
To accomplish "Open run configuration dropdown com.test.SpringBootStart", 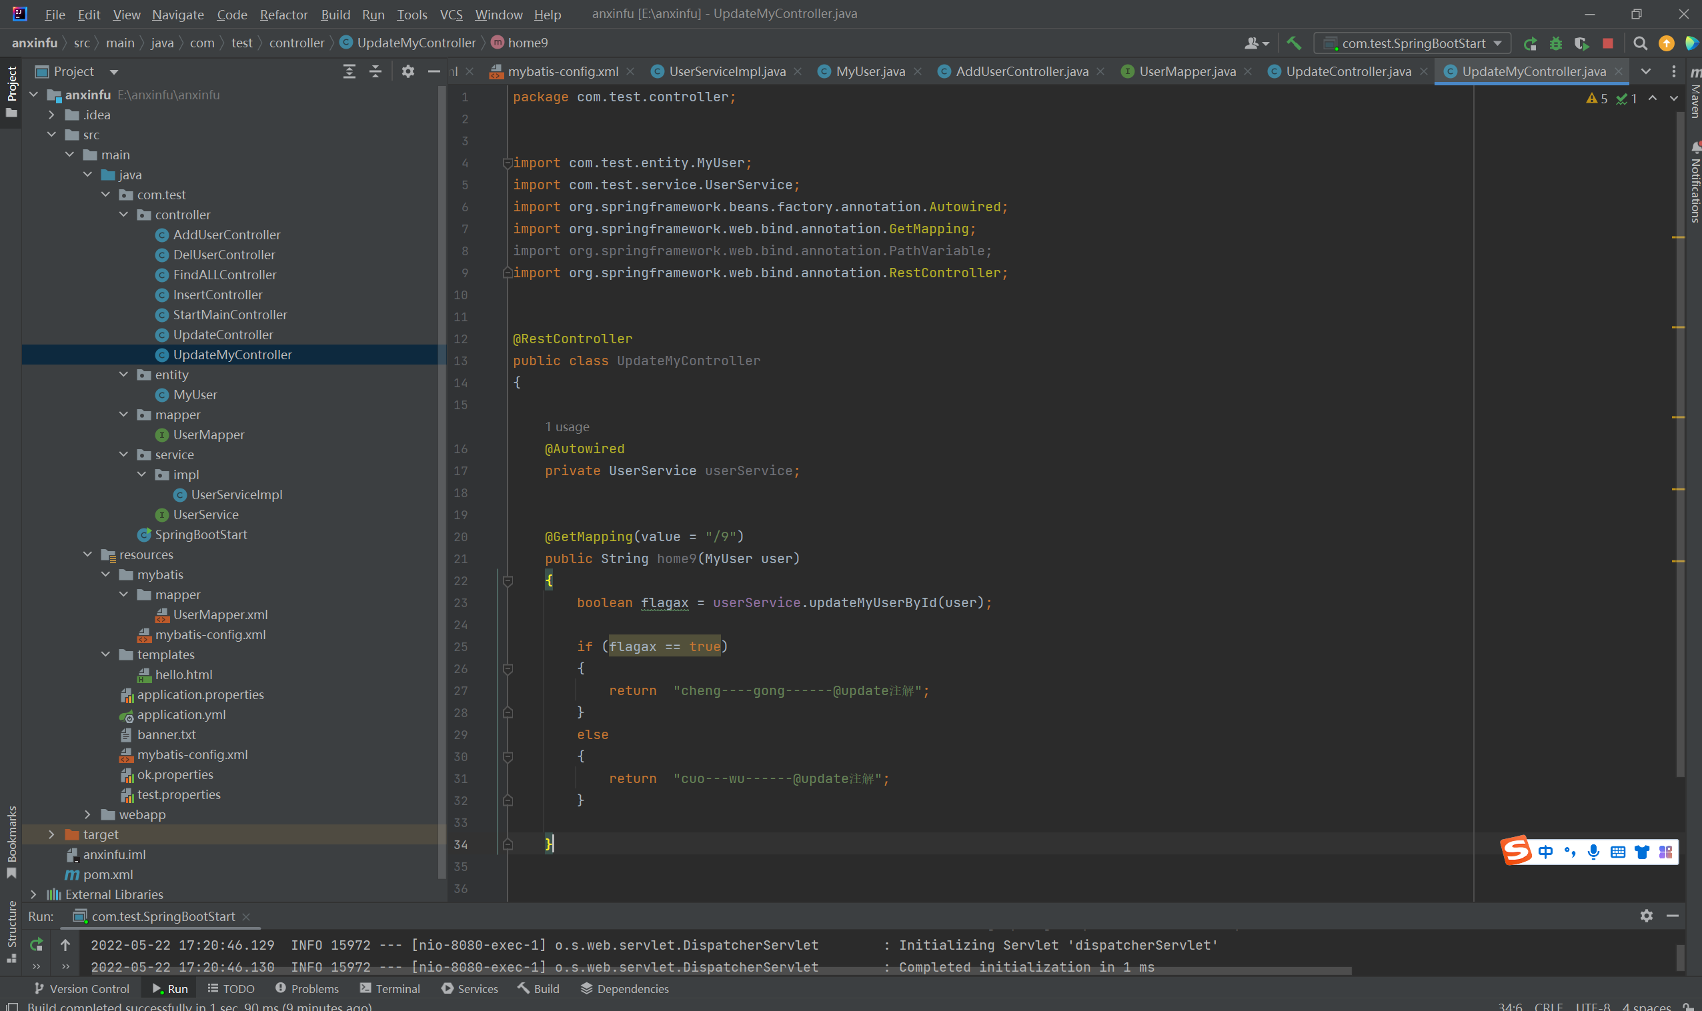I will (x=1413, y=43).
